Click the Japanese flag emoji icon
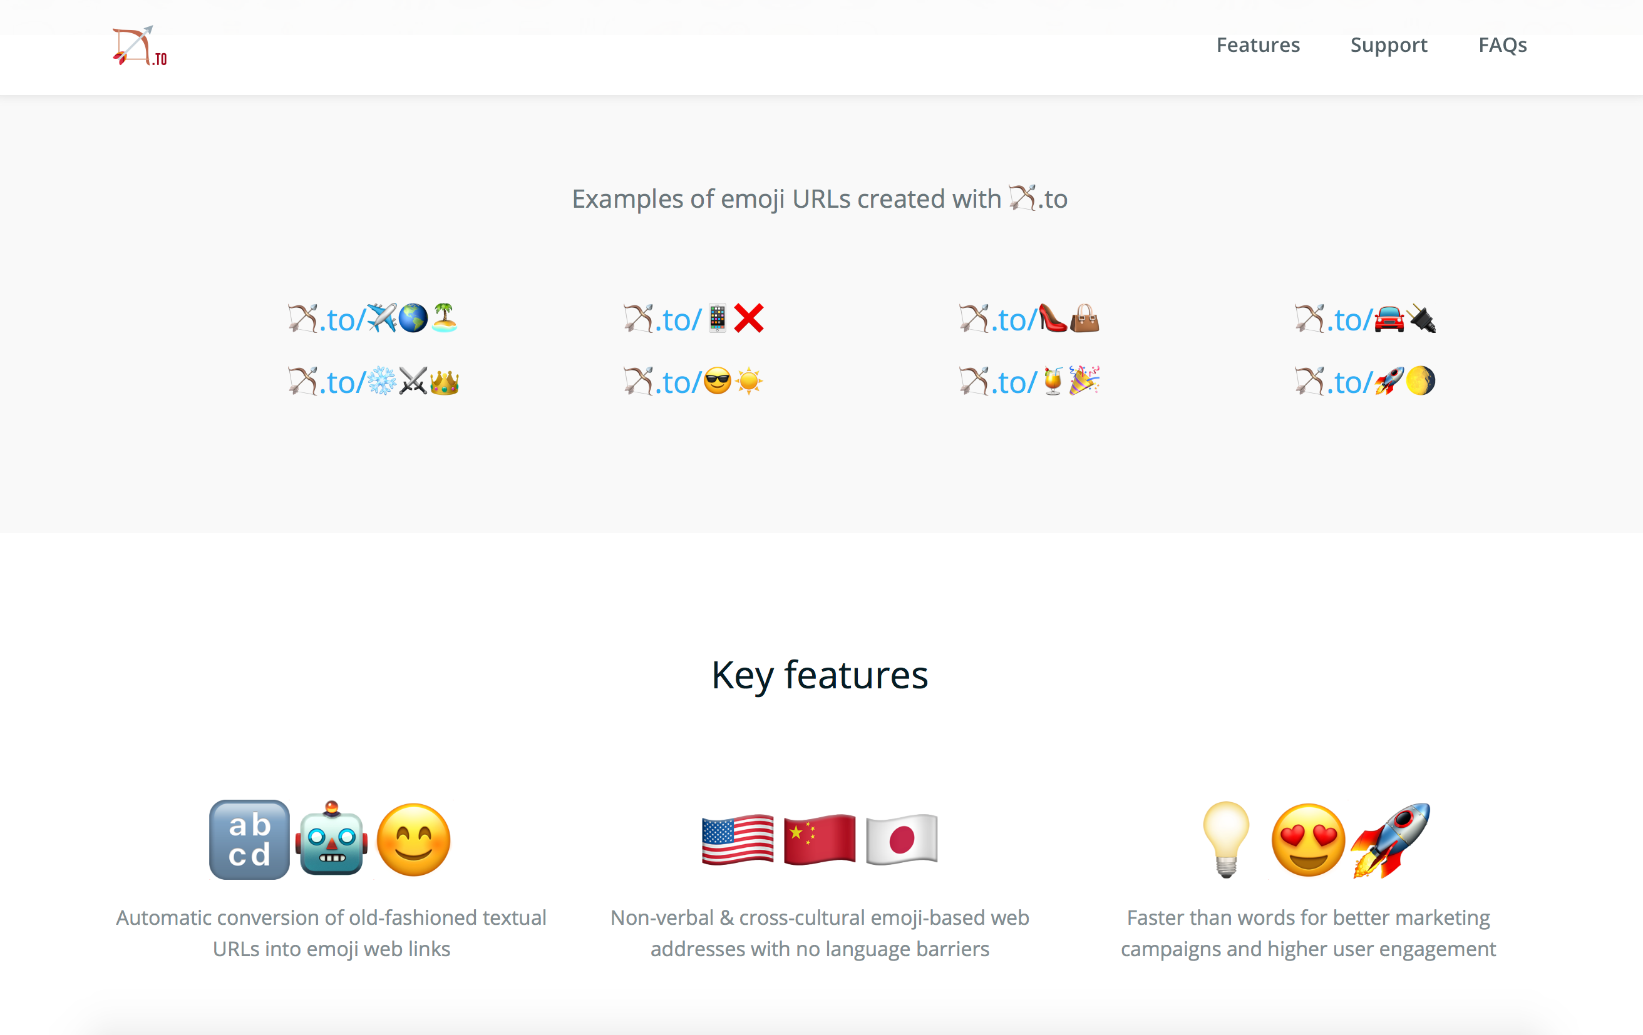Screen dimensions: 1643x1035 coord(901,840)
